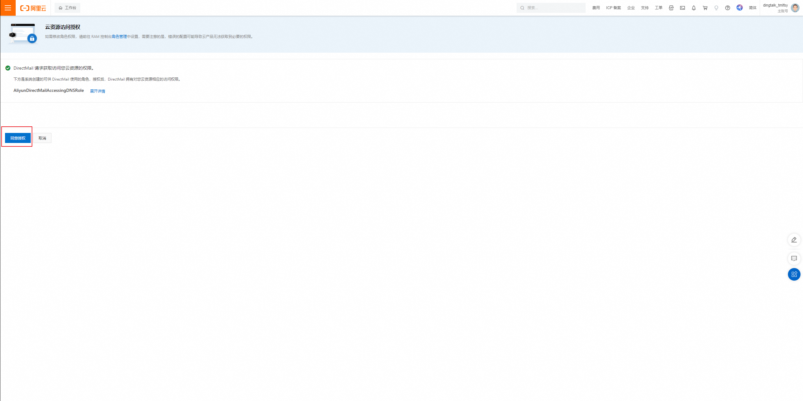Open the chat feedback floating button
Screen dimensions: 803x401
pos(794,259)
